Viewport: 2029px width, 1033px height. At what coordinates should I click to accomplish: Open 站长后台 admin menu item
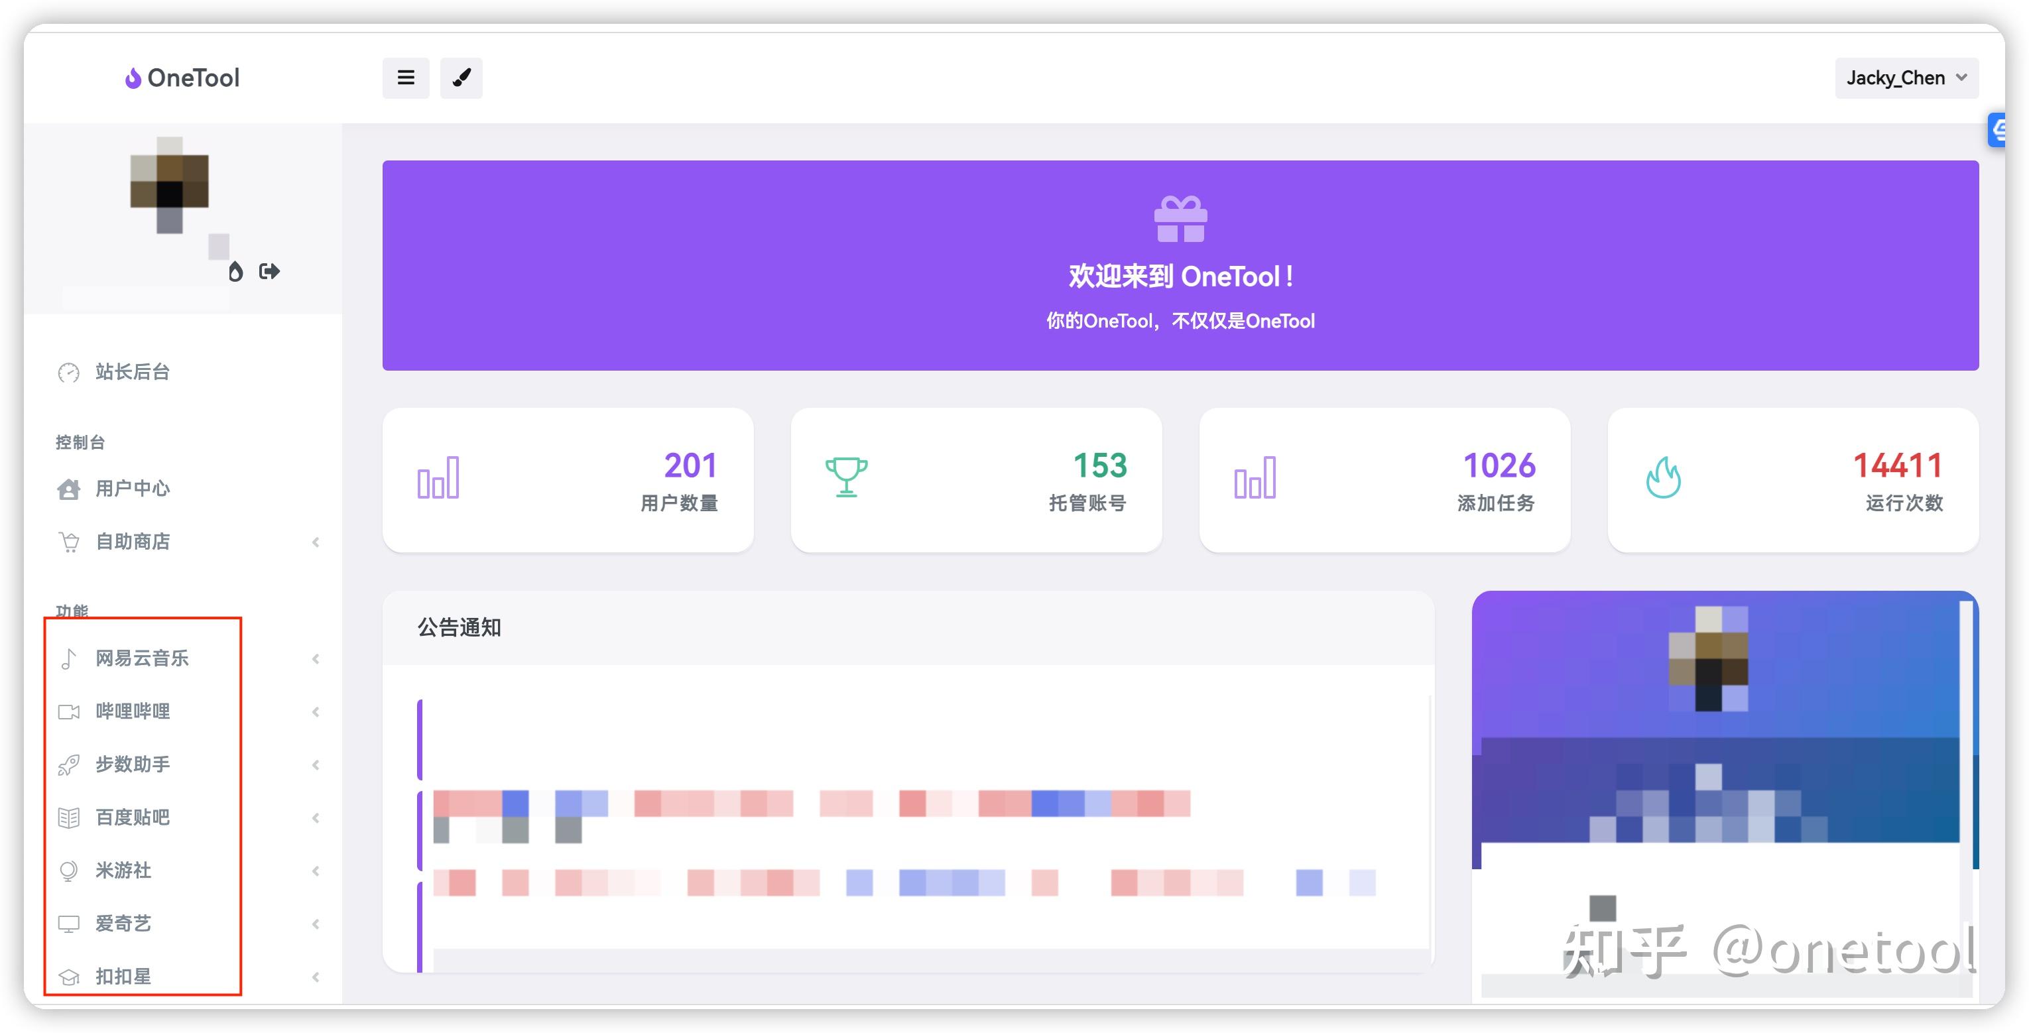[x=133, y=371]
